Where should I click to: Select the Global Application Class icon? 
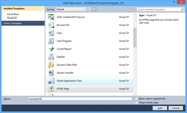pyautogui.click(x=51, y=81)
